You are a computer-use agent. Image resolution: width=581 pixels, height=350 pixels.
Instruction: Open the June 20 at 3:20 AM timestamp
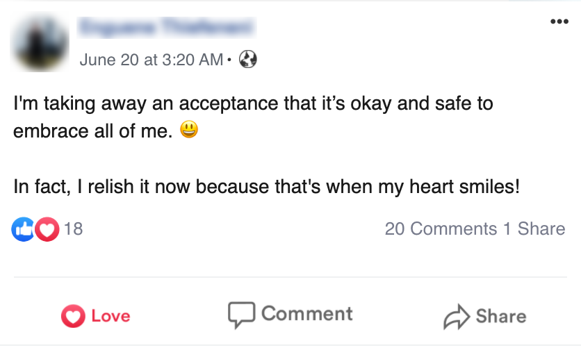pos(152,60)
